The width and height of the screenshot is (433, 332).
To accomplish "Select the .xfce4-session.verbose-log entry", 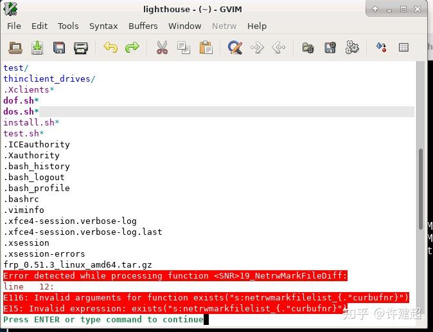I will [70, 221].
